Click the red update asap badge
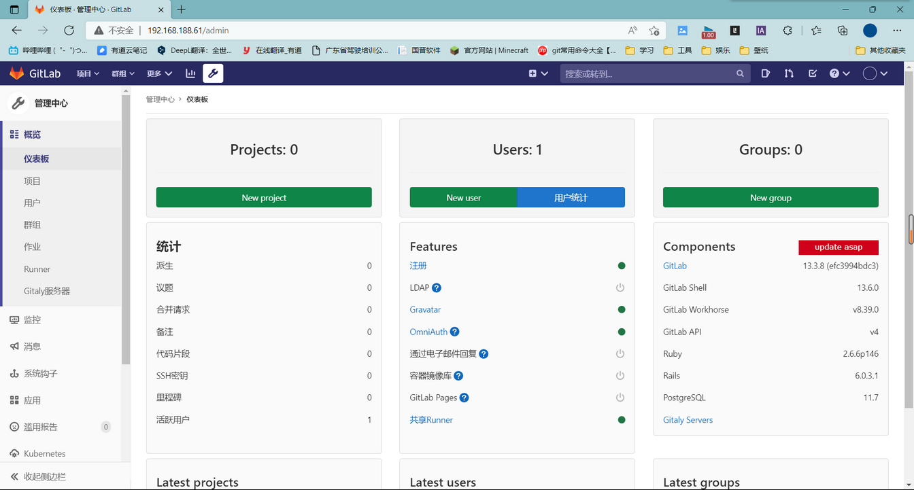The image size is (914, 490). point(839,247)
